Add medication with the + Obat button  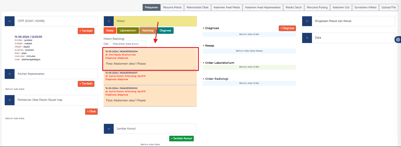91,111
